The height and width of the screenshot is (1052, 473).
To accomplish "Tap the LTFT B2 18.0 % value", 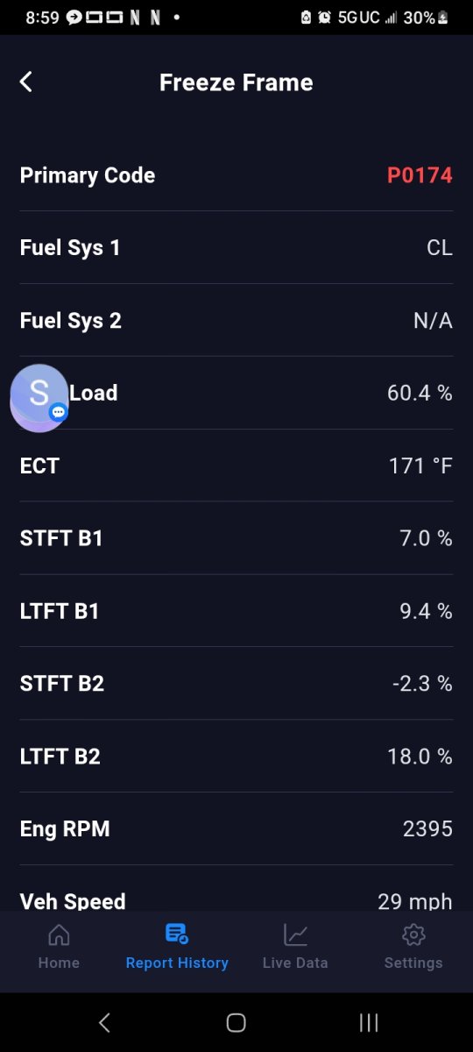I will point(420,756).
